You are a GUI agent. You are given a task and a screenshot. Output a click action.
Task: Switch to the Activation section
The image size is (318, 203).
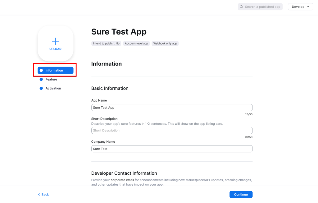tap(53, 88)
